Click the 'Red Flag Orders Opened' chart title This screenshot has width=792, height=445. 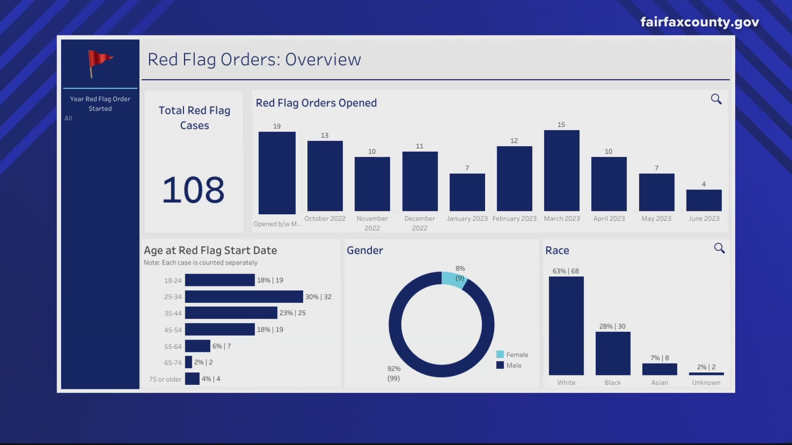pos(316,103)
